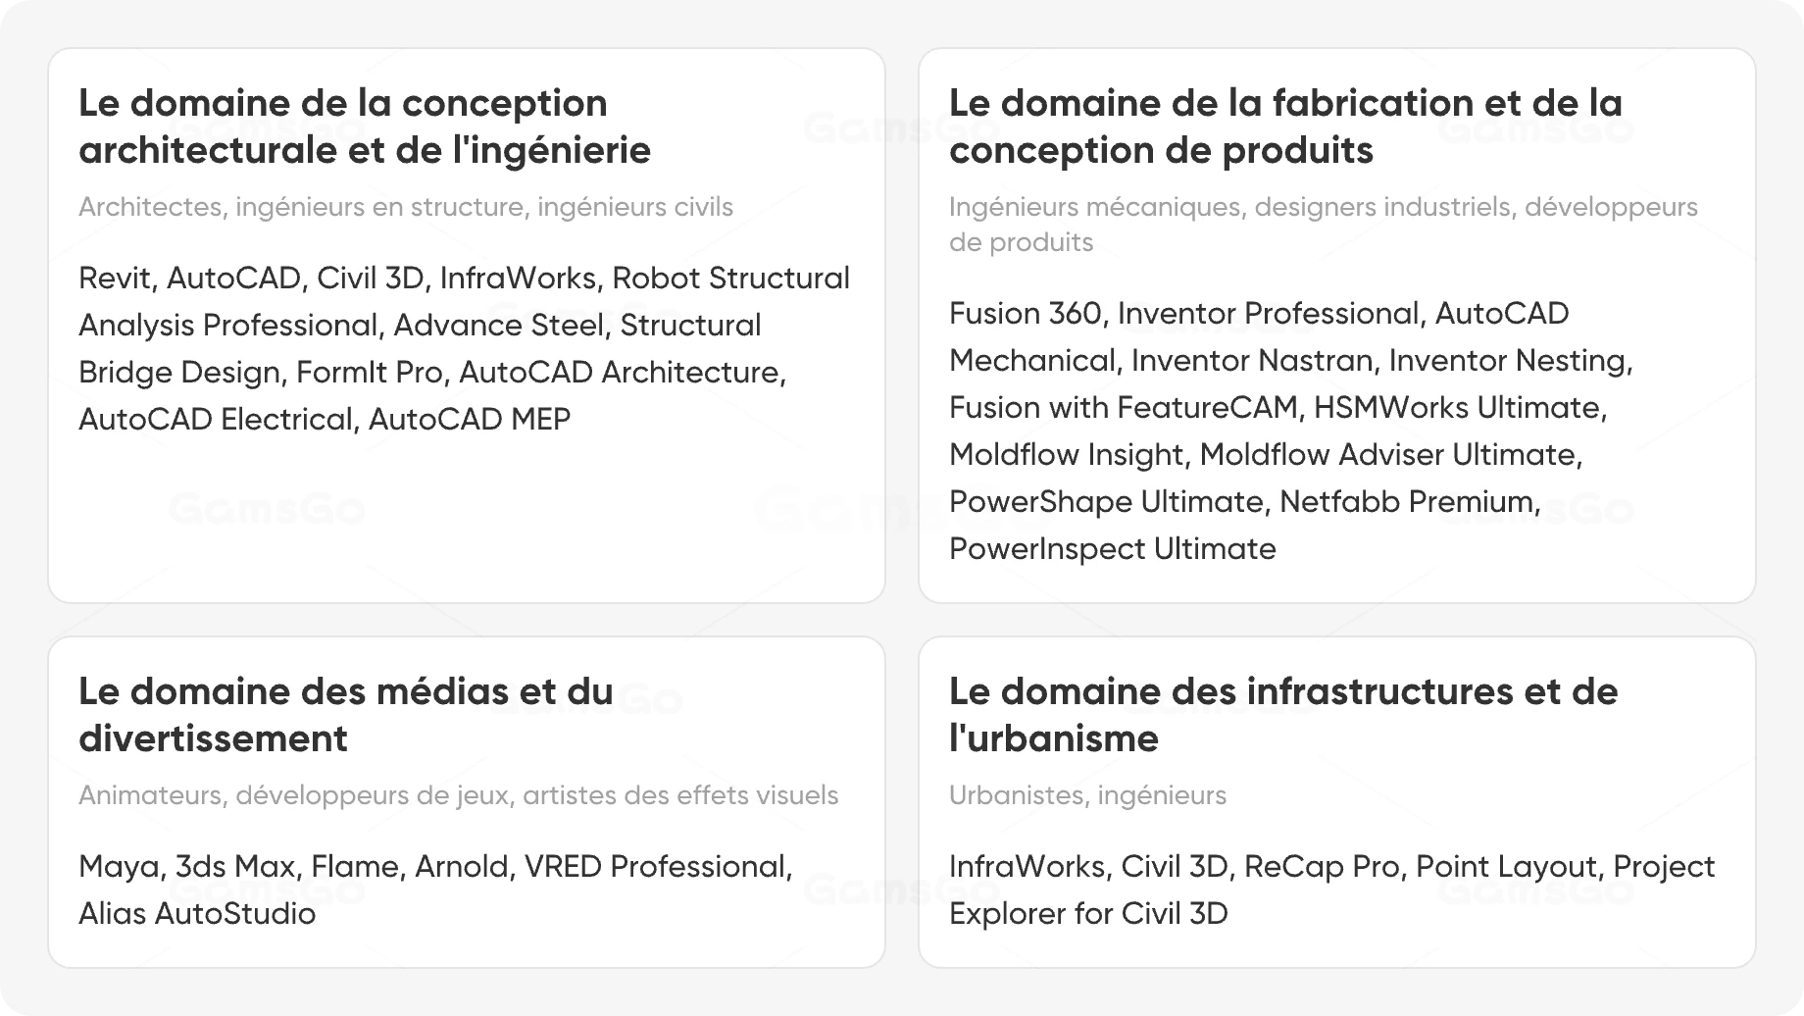Select the Urbanistes, ingénieurs subtitle
The height and width of the screenshot is (1016, 1804).
tap(1087, 795)
